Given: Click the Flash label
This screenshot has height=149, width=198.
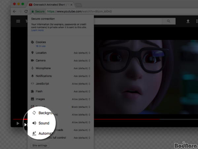Looking at the screenshot, I should tap(39, 91).
